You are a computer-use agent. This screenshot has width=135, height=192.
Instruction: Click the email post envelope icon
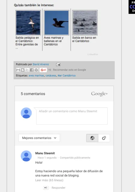58,64
